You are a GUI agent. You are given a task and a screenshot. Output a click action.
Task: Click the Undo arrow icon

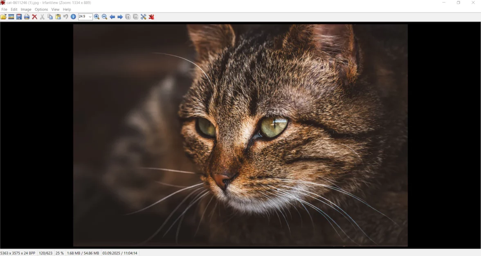(65, 17)
